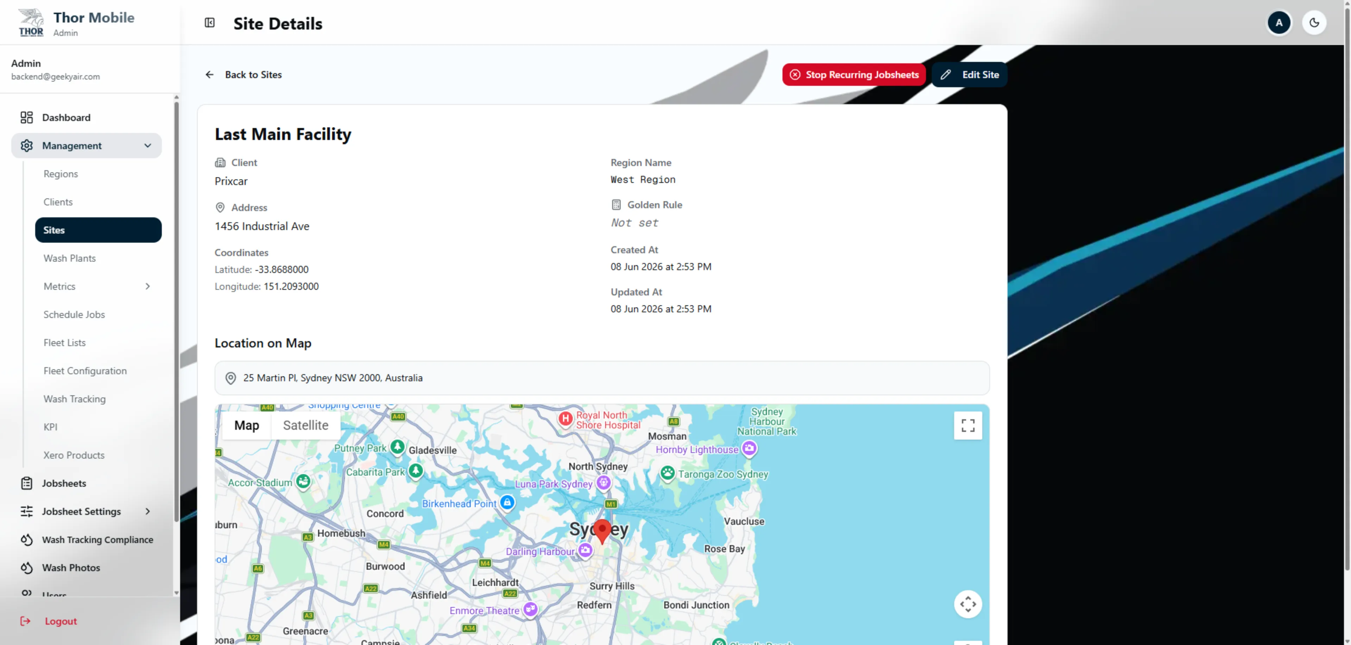The width and height of the screenshot is (1351, 645).
Task: Click the Edit Site button
Action: tap(969, 75)
